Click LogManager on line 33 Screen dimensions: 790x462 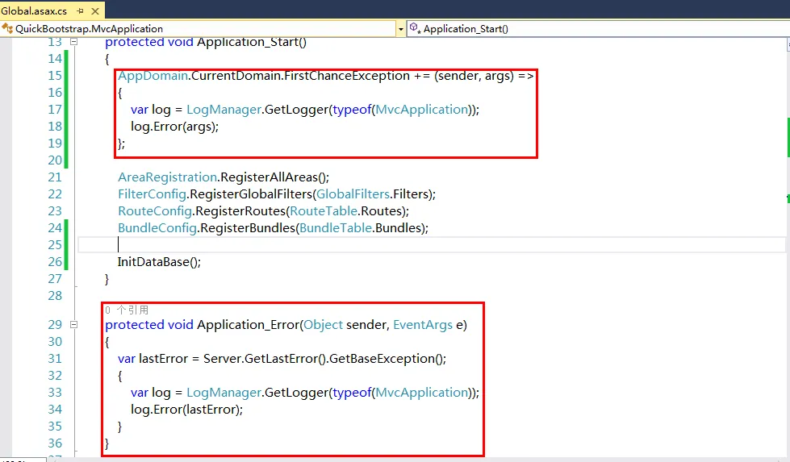(224, 392)
